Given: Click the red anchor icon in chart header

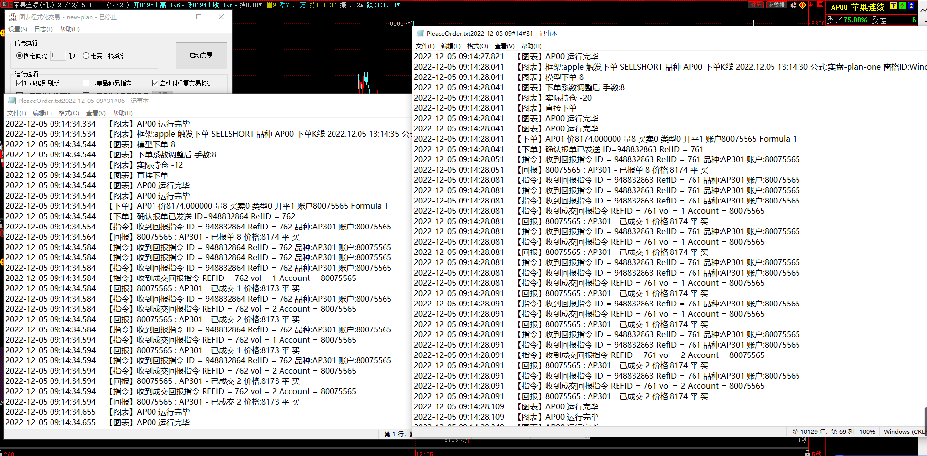Looking at the screenshot, I should coord(811,5).
